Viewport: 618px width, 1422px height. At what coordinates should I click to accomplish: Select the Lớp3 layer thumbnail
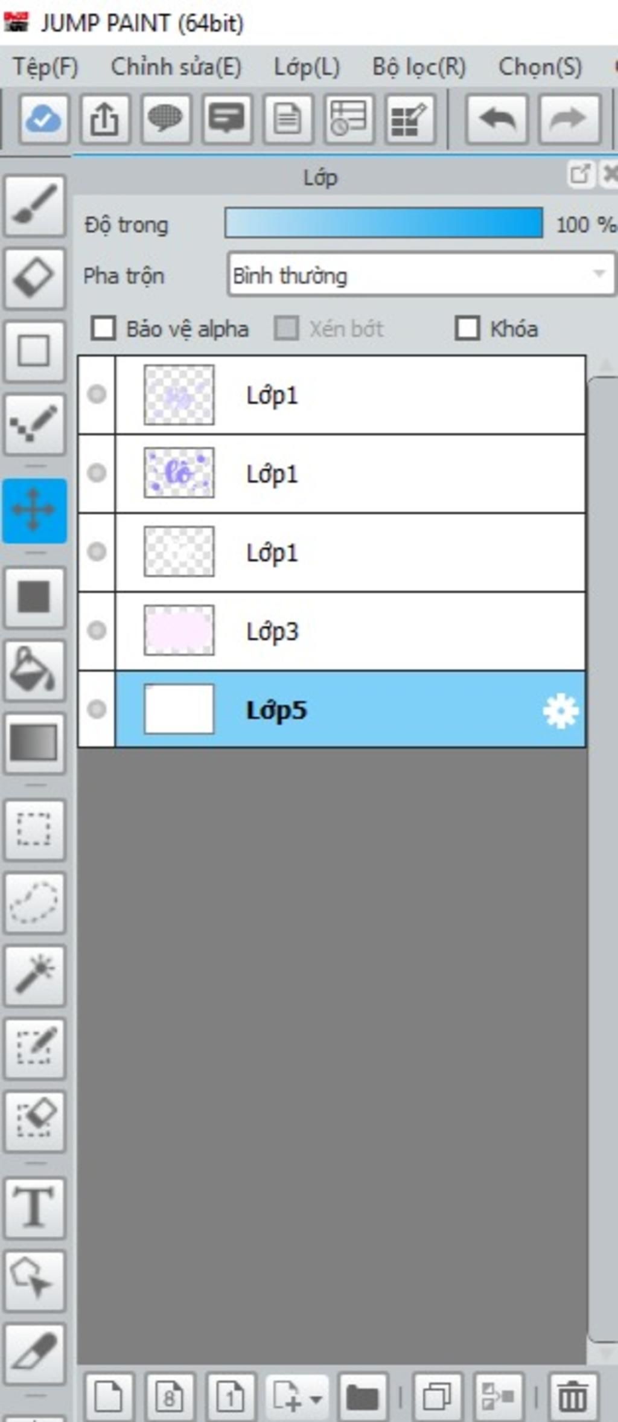pos(179,630)
